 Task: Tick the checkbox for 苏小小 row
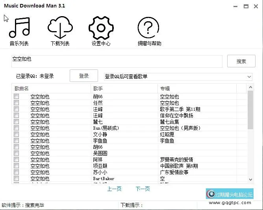tap(16, 172)
